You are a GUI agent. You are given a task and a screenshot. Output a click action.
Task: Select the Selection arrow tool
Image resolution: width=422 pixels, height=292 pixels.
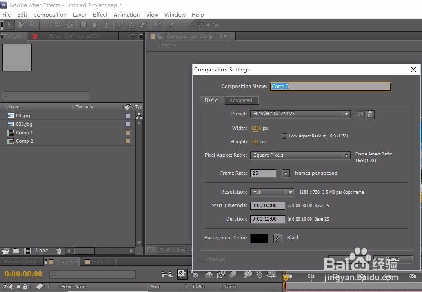[9, 25]
